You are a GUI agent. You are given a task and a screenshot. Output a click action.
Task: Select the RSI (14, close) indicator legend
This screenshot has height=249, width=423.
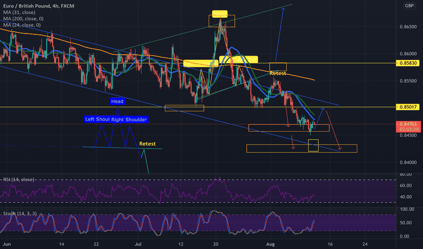pos(19,180)
